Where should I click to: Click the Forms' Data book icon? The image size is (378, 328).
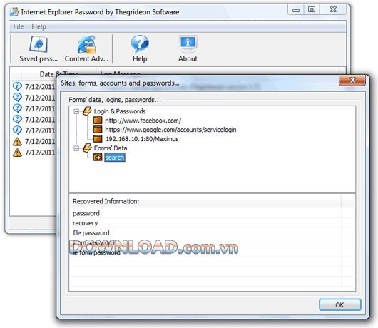87,148
